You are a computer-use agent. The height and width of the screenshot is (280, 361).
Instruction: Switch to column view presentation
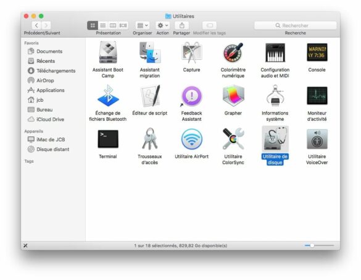click(113, 25)
